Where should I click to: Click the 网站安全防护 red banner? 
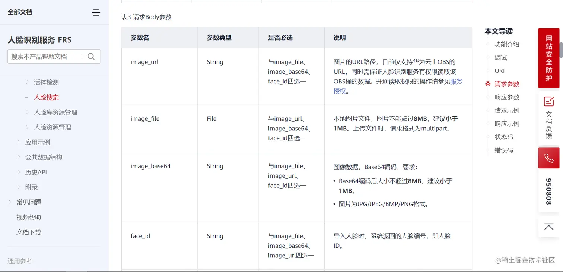549,58
